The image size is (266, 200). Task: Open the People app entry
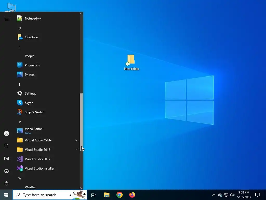pos(48,56)
